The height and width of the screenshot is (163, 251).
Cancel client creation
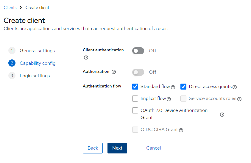point(153,148)
